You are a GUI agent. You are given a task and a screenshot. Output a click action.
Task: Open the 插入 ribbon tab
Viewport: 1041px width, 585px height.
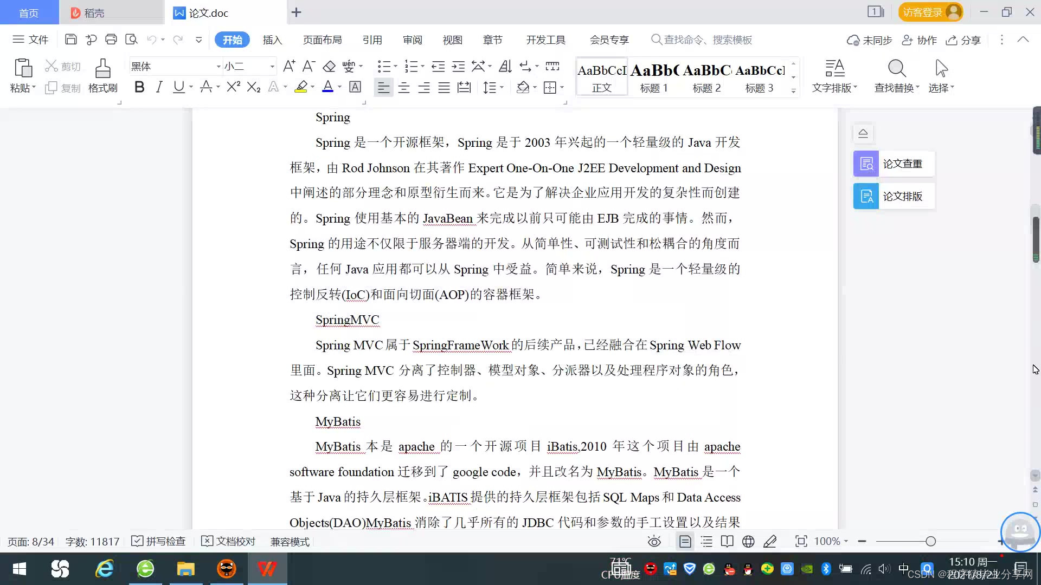point(272,40)
